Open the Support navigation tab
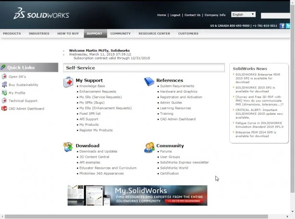The image size is (295, 219). tap(94, 33)
